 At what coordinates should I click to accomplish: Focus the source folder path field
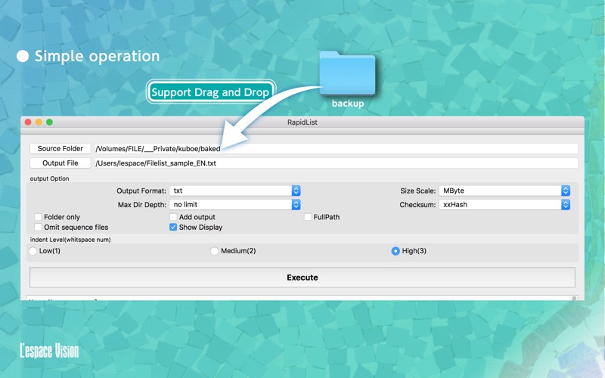336,148
